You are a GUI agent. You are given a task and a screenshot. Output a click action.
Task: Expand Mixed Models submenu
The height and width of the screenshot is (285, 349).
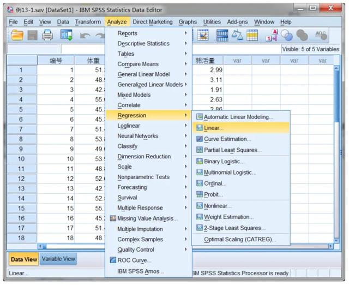click(x=148, y=94)
